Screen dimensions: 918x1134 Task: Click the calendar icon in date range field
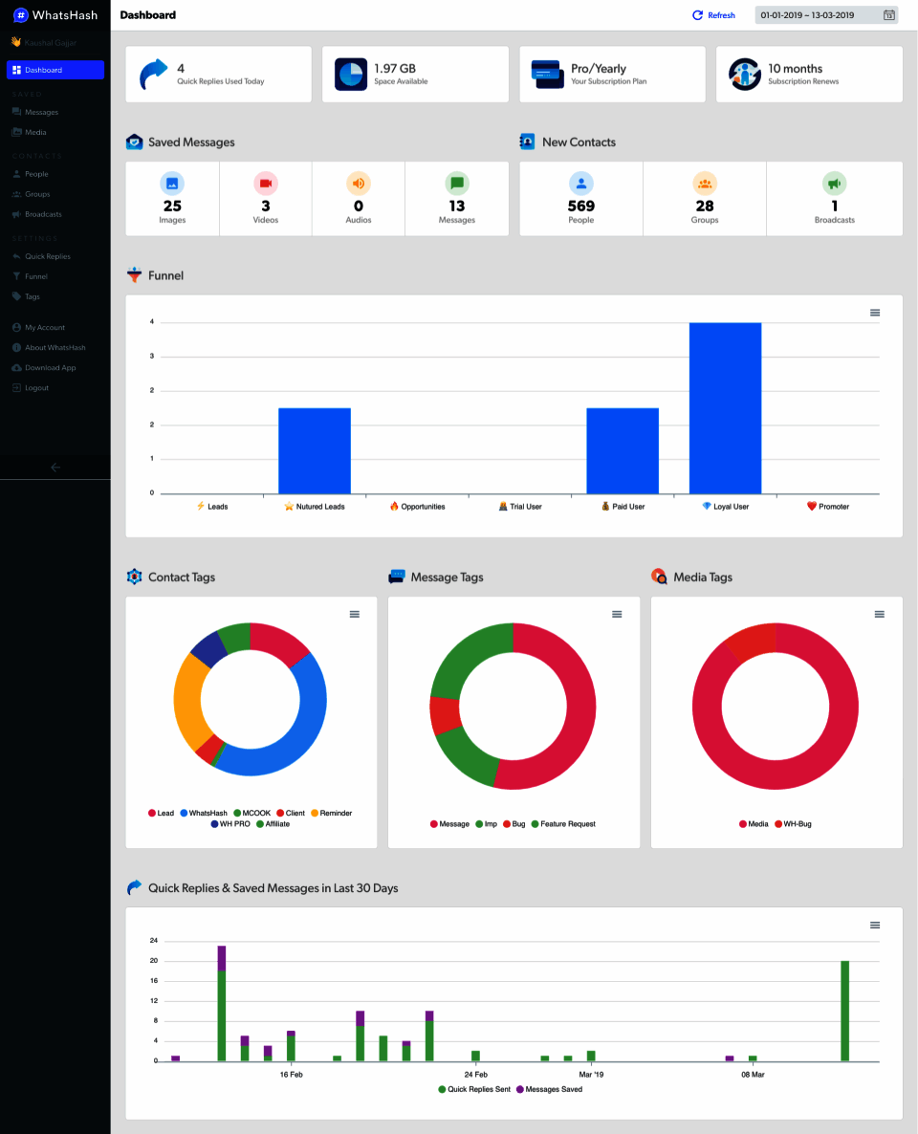pos(889,15)
